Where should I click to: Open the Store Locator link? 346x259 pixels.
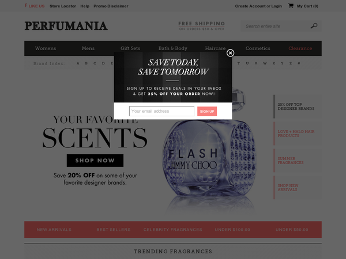click(63, 6)
